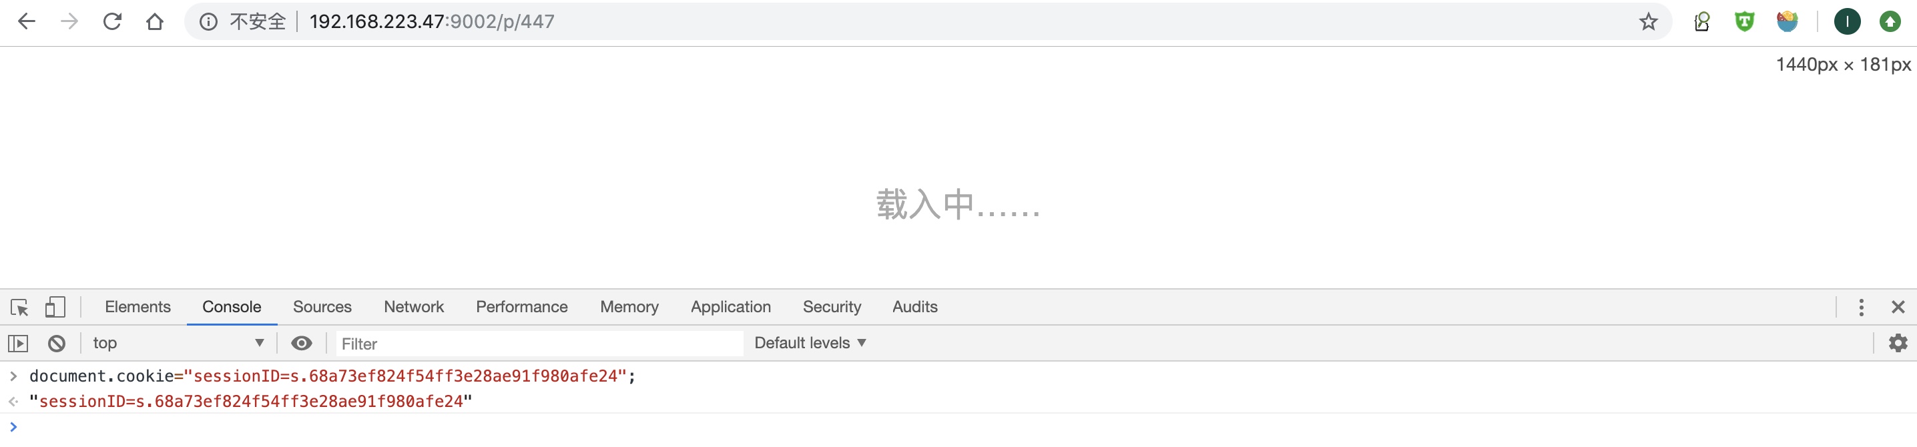Viewport: 1917px width, 447px height.
Task: Toggle the device toolbar emulation icon
Action: point(55,306)
